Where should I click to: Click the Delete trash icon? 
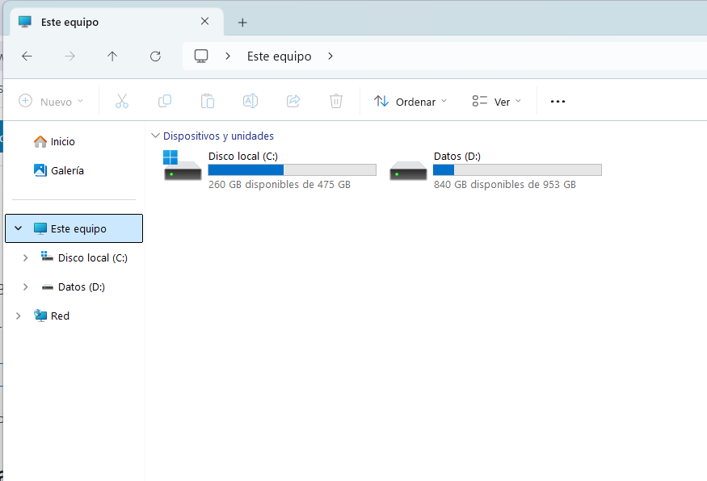point(336,101)
